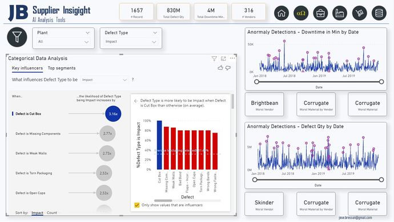Open the Plant 'All' value dropdown
This screenshot has width=394, height=222.
[63, 42]
